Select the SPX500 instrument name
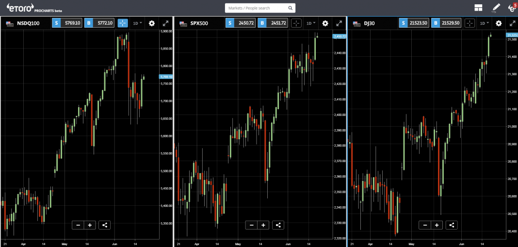 coord(199,23)
